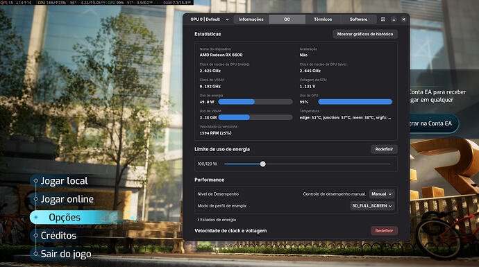This screenshot has width=479, height=267.
Task: Click the 100/120 W power limit value
Action: point(207,164)
